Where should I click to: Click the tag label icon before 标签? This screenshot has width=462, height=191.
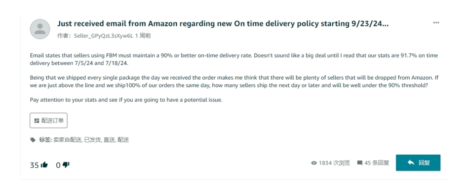point(33,140)
